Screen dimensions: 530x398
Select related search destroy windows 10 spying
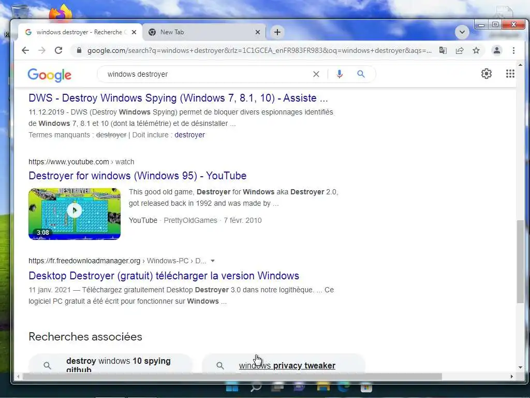[111, 364]
